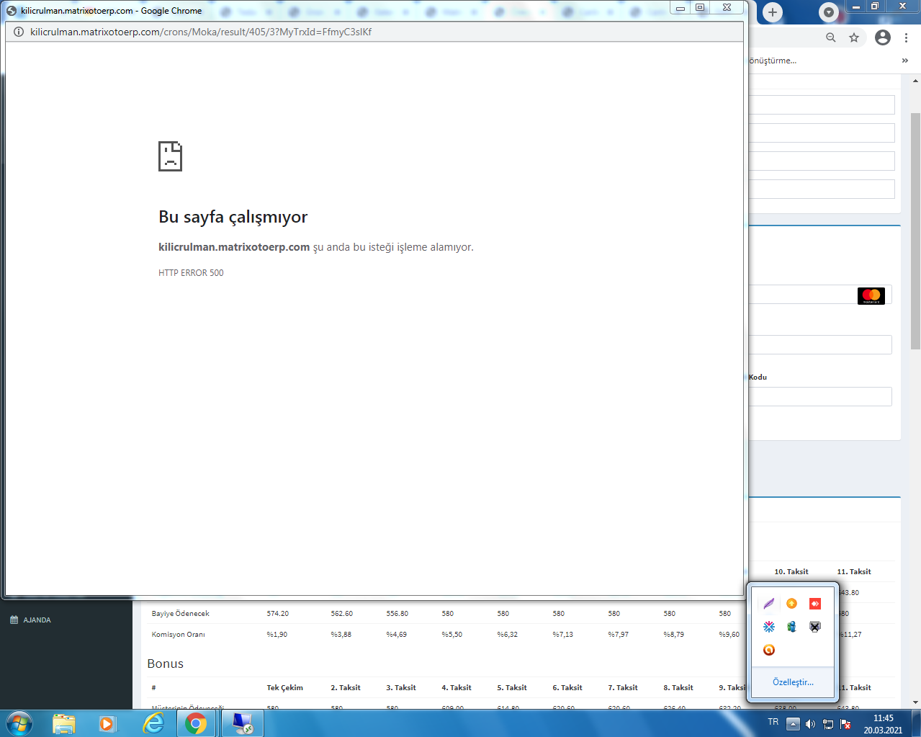The height and width of the screenshot is (737, 921).
Task: Open the Chrome three-dot menu
Action: pos(906,37)
